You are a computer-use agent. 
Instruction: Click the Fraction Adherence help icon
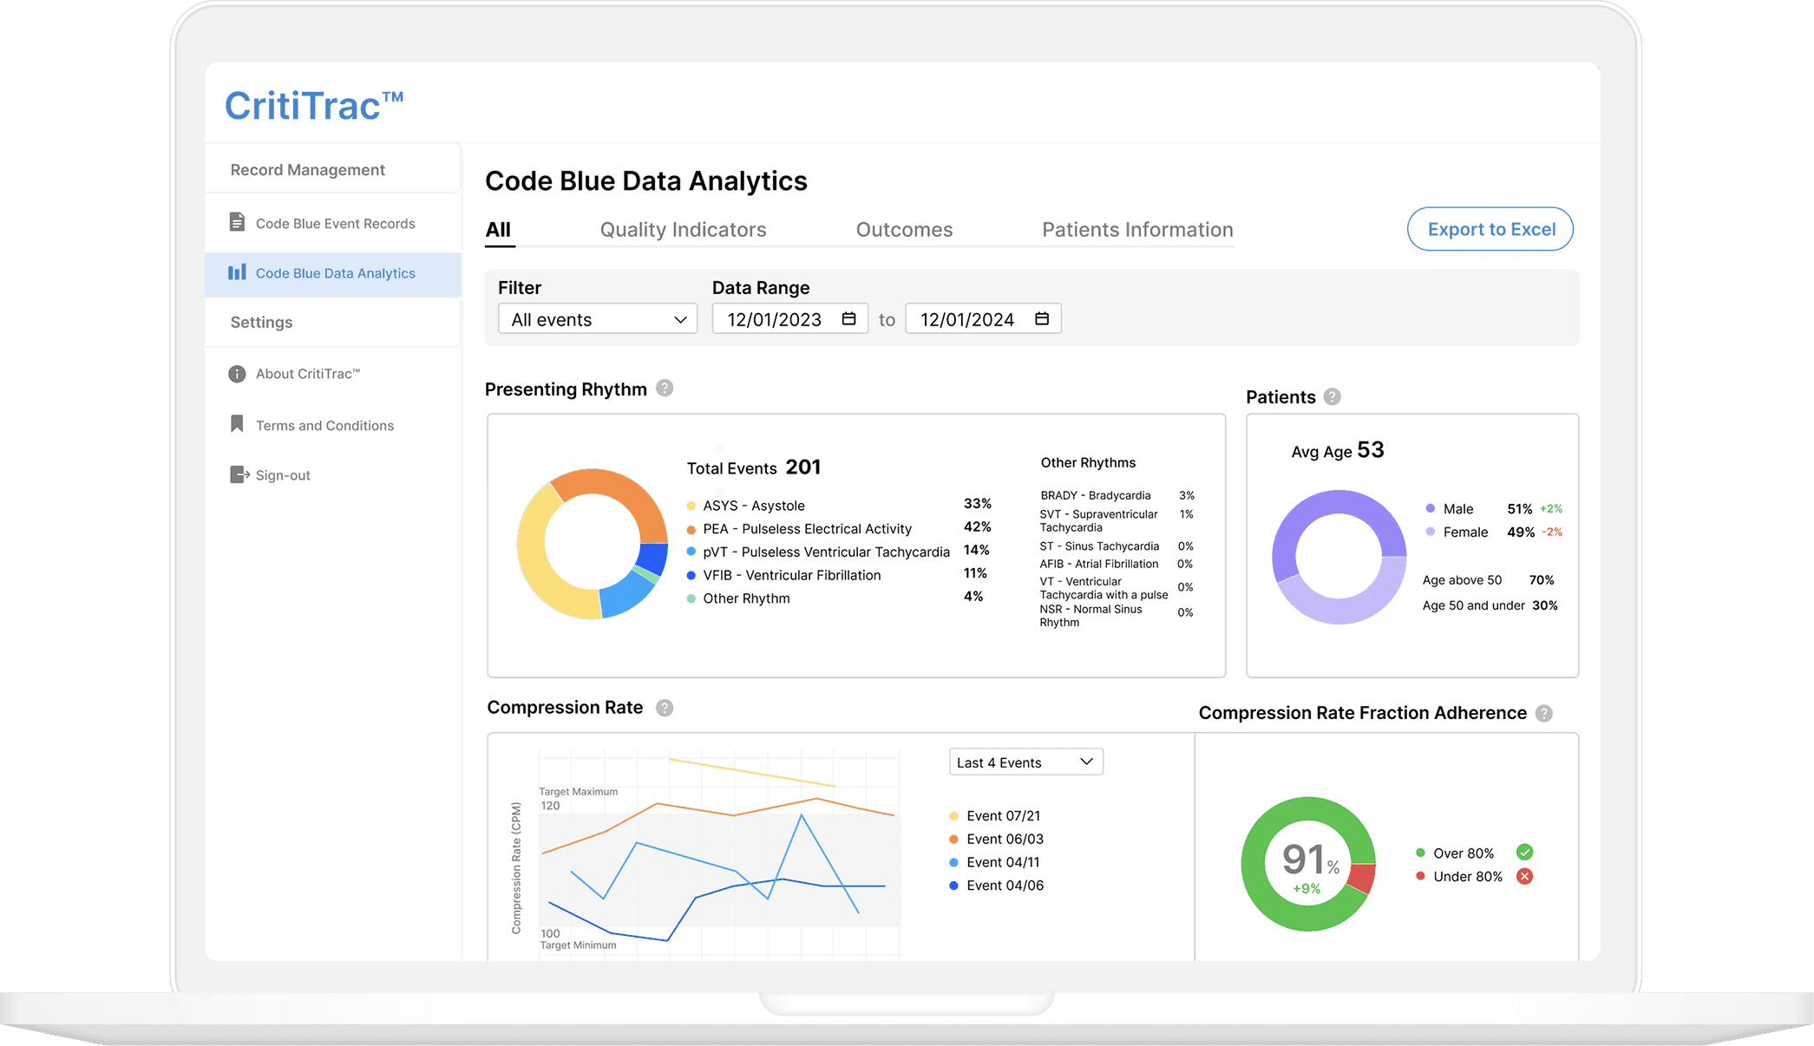coord(1544,714)
